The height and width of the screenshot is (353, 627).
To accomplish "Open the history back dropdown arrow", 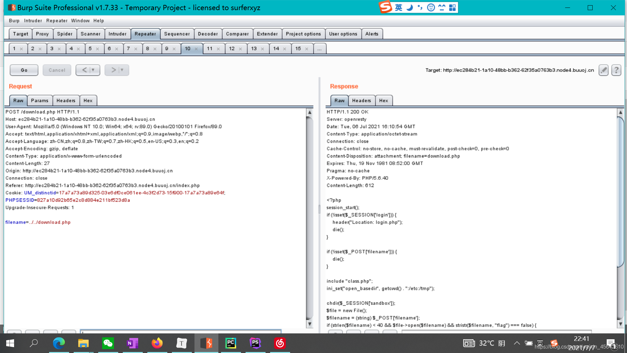I will pos(93,70).
